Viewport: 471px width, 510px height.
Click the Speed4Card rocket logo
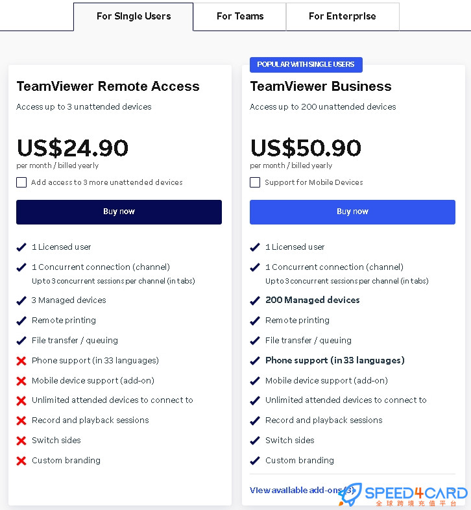350,494
